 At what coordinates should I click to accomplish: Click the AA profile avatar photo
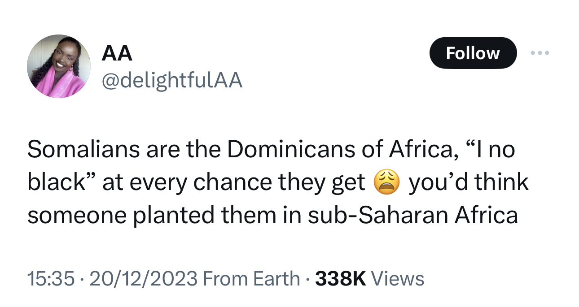click(59, 66)
